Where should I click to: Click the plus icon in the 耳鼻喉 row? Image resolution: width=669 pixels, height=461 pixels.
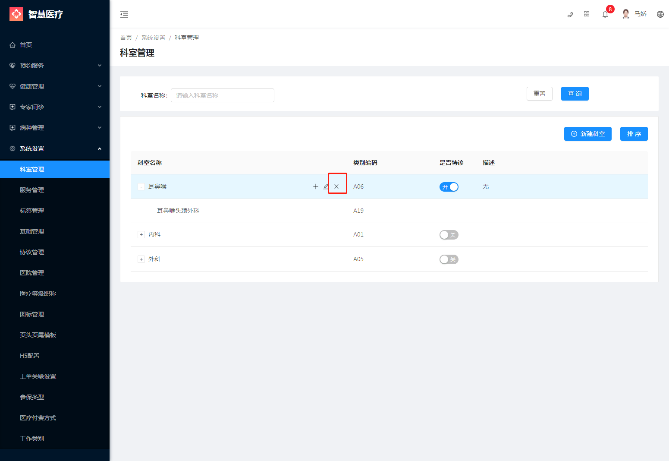click(316, 186)
